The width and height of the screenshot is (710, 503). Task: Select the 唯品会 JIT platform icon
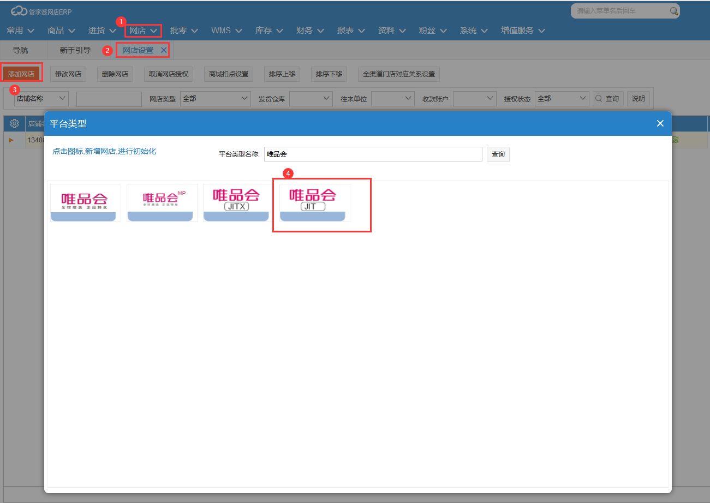pyautogui.click(x=314, y=203)
